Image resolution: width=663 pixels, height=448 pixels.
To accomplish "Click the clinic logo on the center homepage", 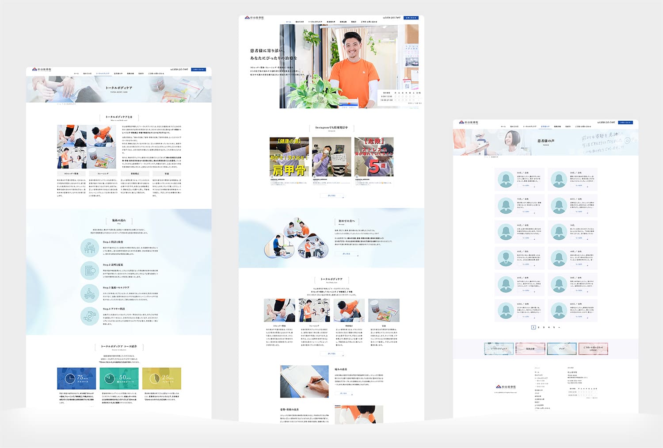I will click(254, 18).
